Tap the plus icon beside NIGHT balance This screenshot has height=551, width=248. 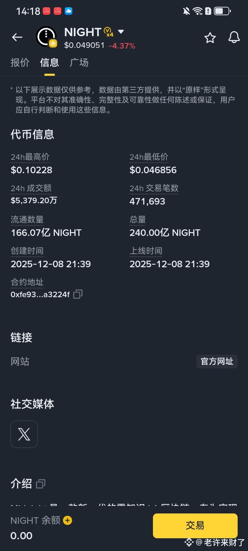[x=68, y=520]
